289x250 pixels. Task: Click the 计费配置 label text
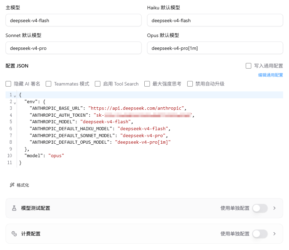pos(31,234)
